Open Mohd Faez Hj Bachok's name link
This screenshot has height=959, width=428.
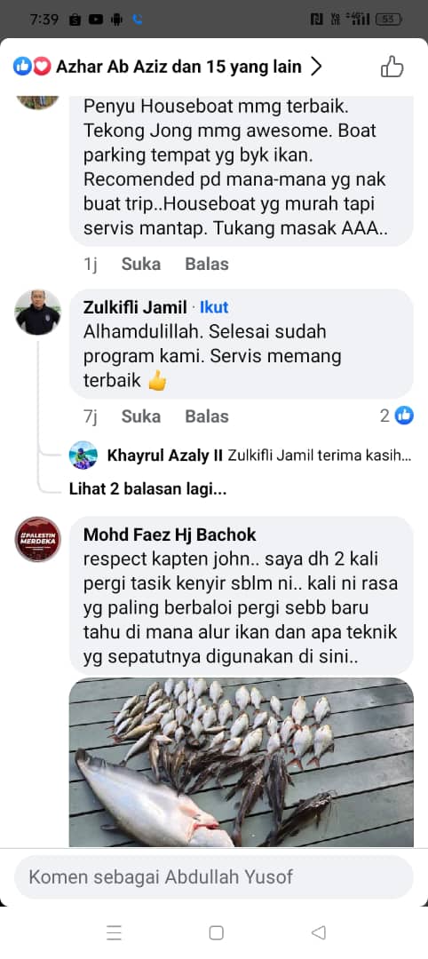(x=170, y=535)
